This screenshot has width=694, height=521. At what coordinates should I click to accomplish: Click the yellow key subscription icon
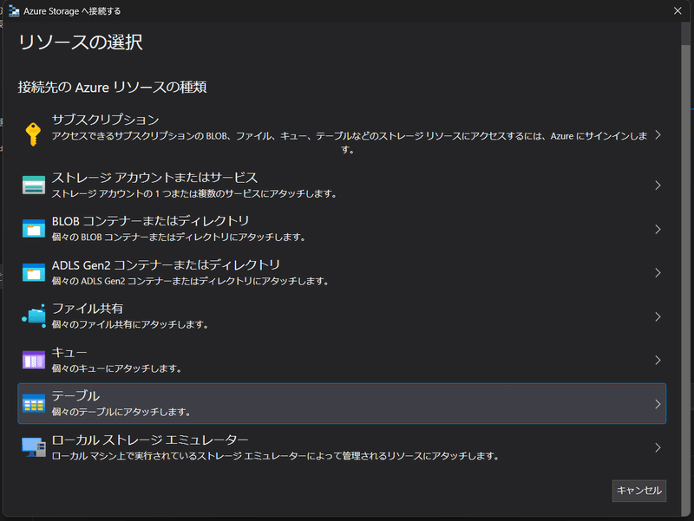(33, 134)
